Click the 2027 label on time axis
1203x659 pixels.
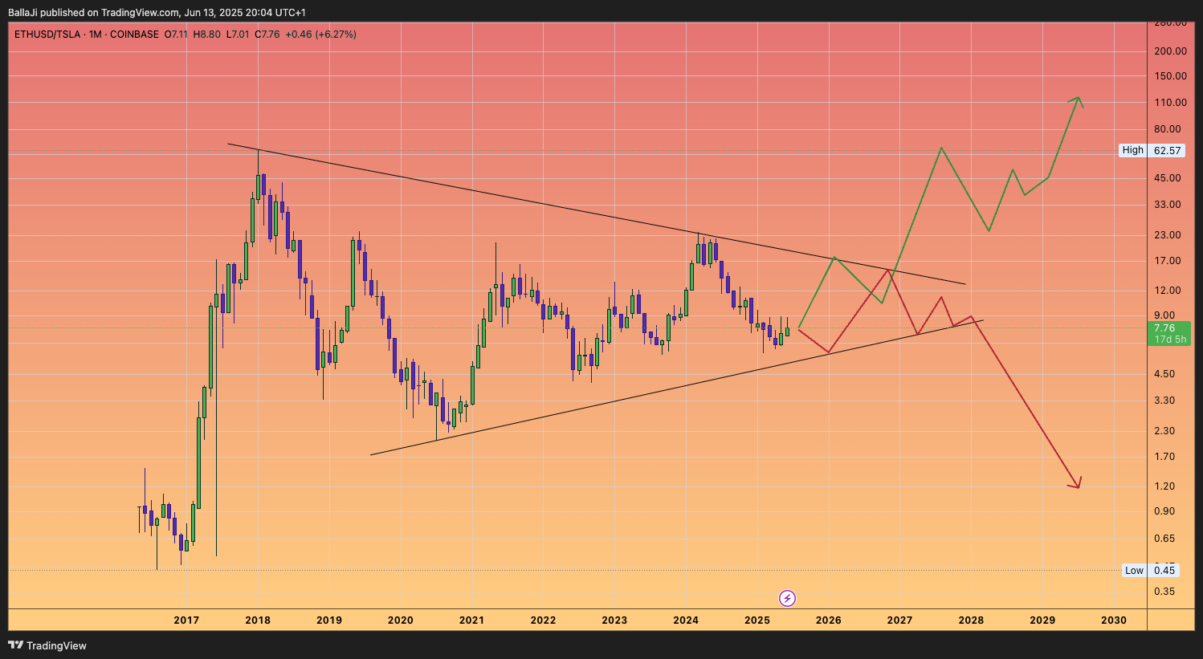(x=899, y=620)
